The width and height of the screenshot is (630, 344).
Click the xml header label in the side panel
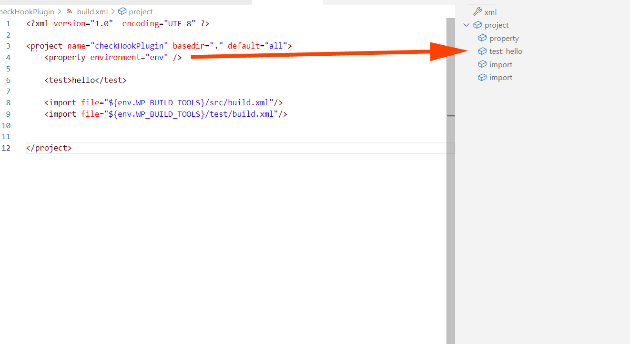(x=491, y=11)
